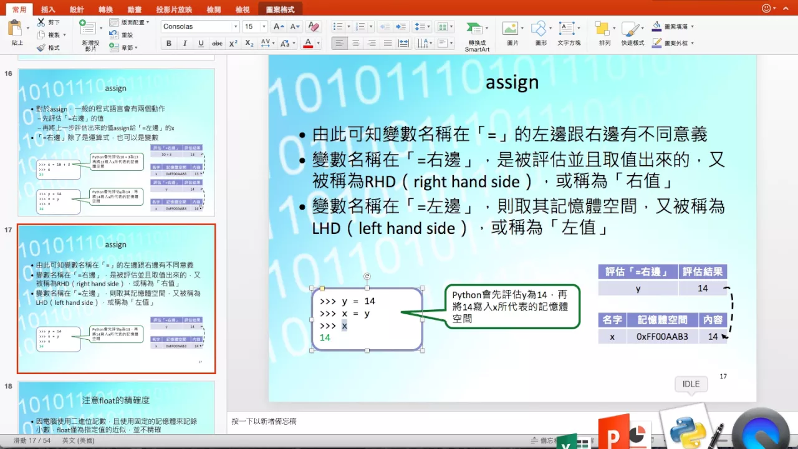Open the Consolas font name dropdown
798x449 pixels.
236,27
